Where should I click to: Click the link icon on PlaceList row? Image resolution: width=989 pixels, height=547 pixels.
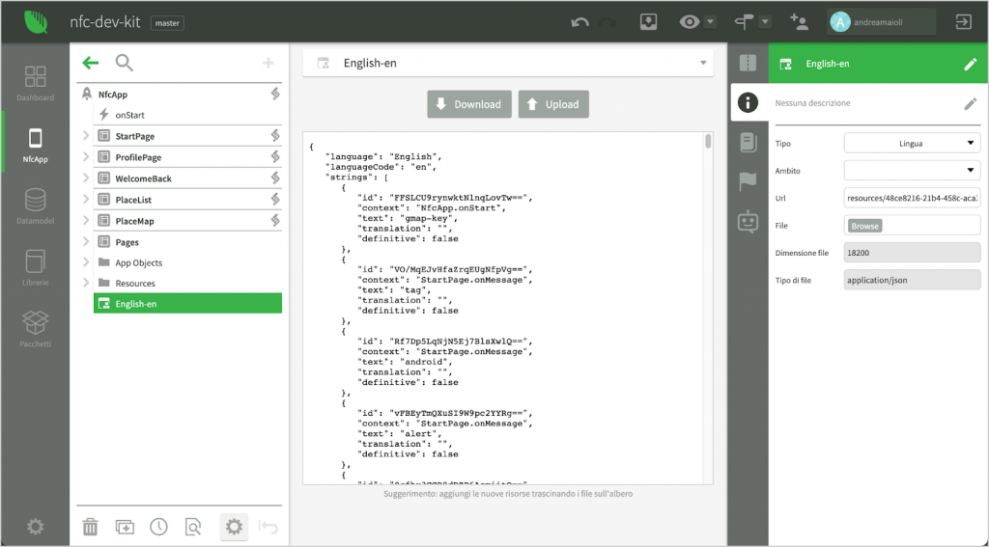[275, 199]
